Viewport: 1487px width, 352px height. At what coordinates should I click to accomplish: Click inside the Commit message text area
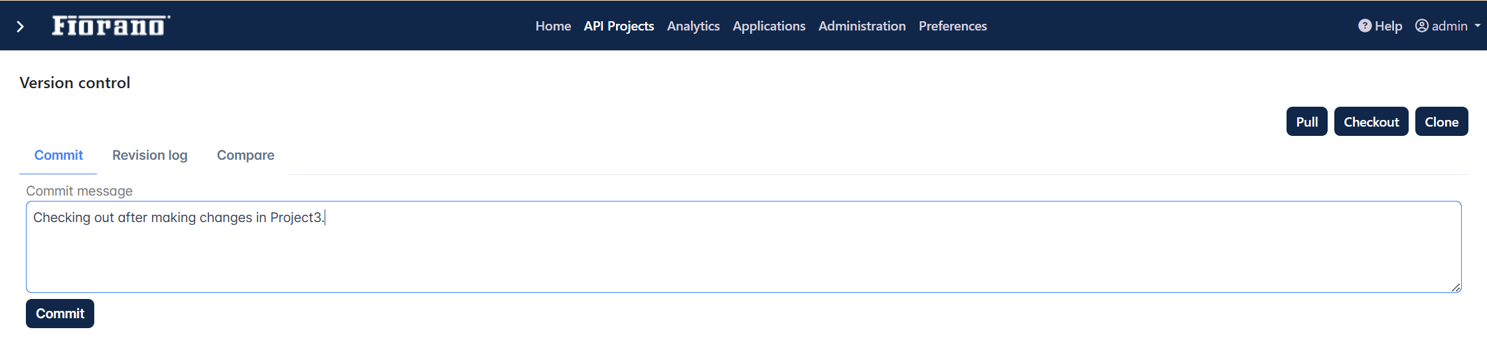click(x=743, y=247)
